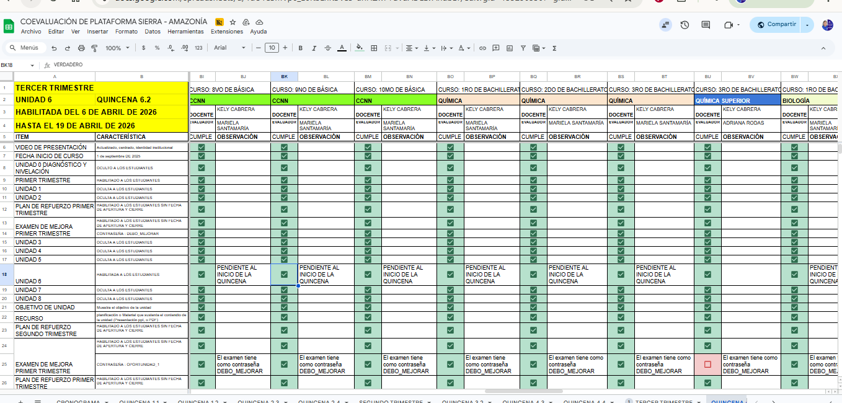Check the unchecked red checkbox in row 25
The width and height of the screenshot is (842, 403).
click(x=707, y=365)
